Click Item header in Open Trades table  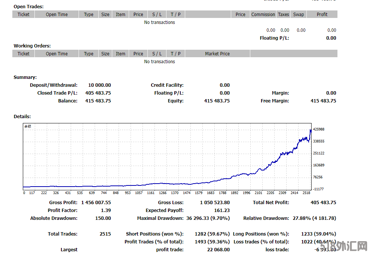coord(120,15)
